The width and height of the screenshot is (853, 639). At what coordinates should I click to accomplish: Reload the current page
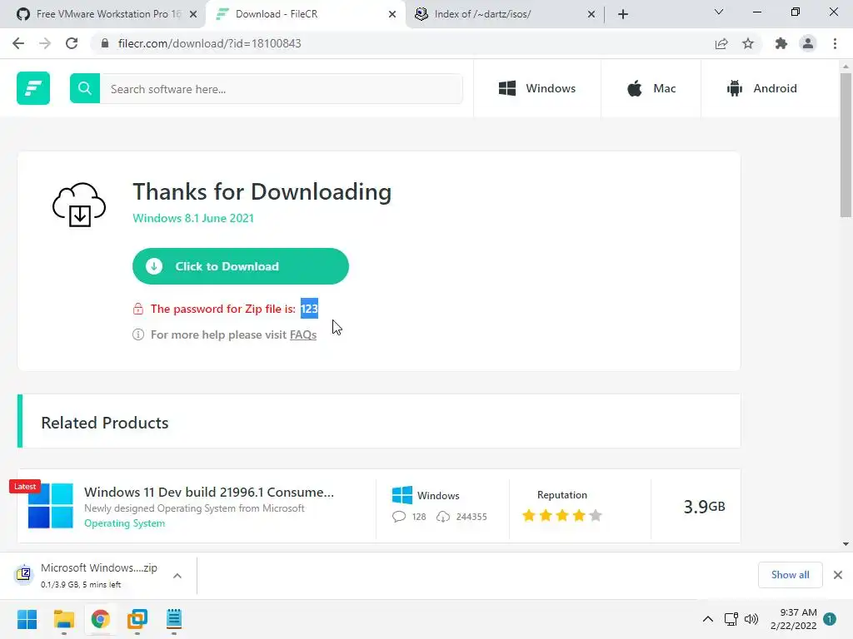coord(72,43)
